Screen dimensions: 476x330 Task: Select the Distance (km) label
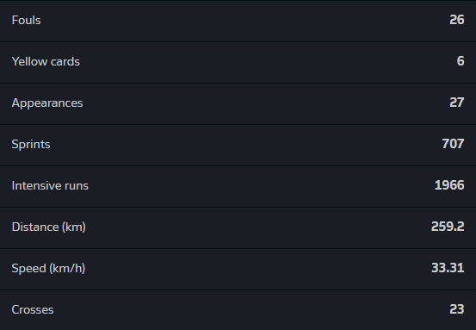48,227
